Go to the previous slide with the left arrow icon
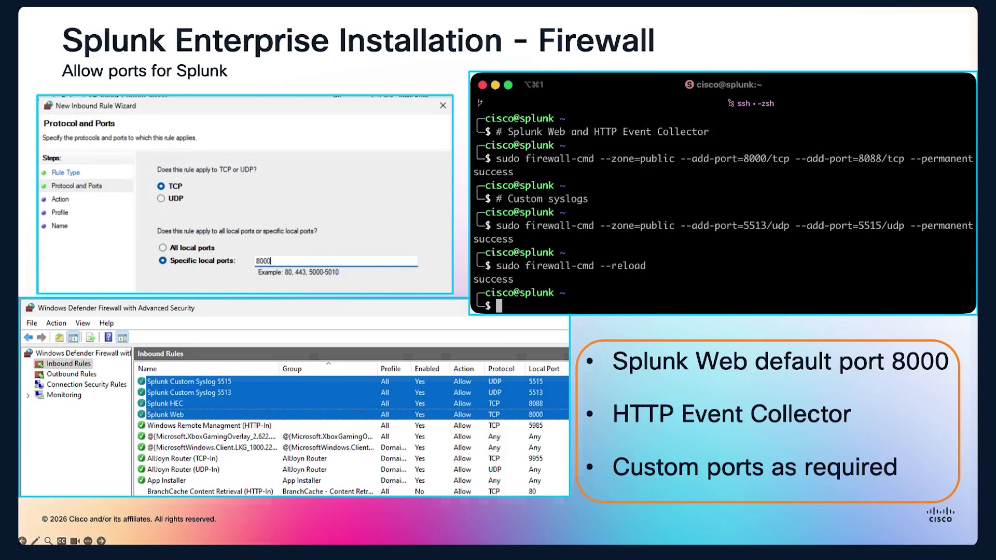This screenshot has height=560, width=996. [22, 541]
